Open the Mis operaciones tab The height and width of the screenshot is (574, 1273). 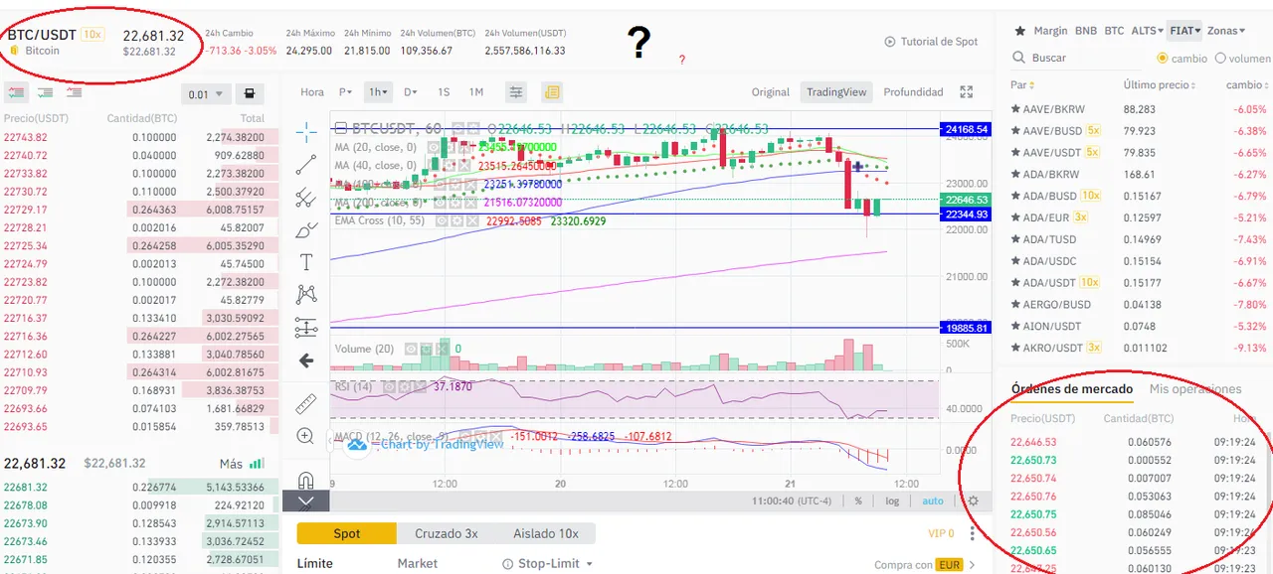(1195, 388)
